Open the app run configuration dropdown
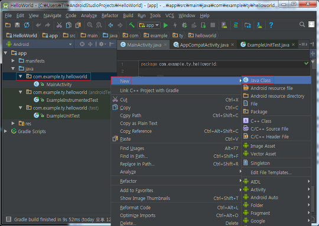 tap(149, 25)
